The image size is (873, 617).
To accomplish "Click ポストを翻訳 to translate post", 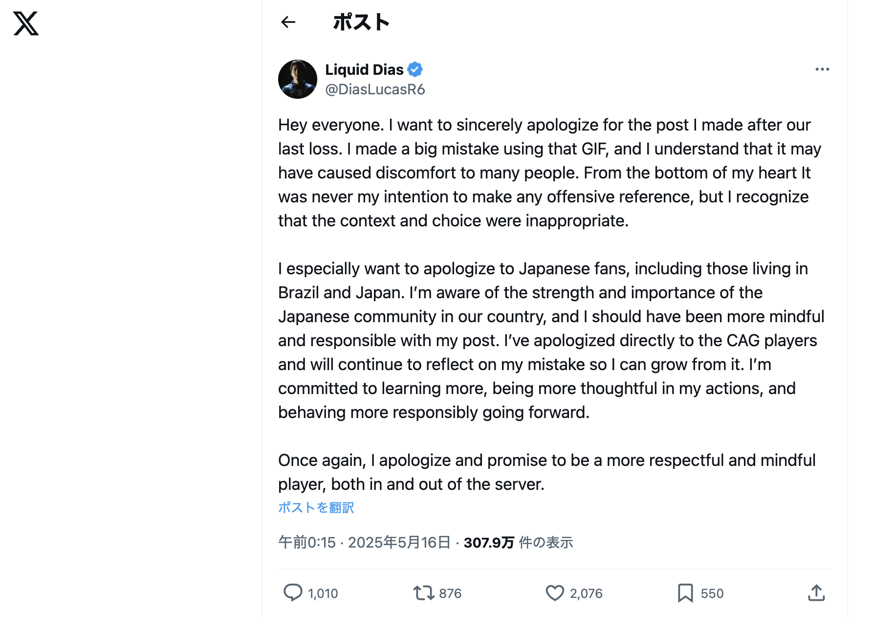I will point(316,507).
